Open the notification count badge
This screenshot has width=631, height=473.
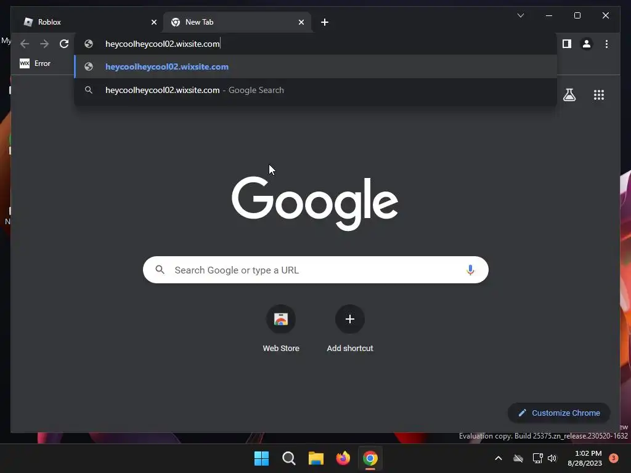614,458
